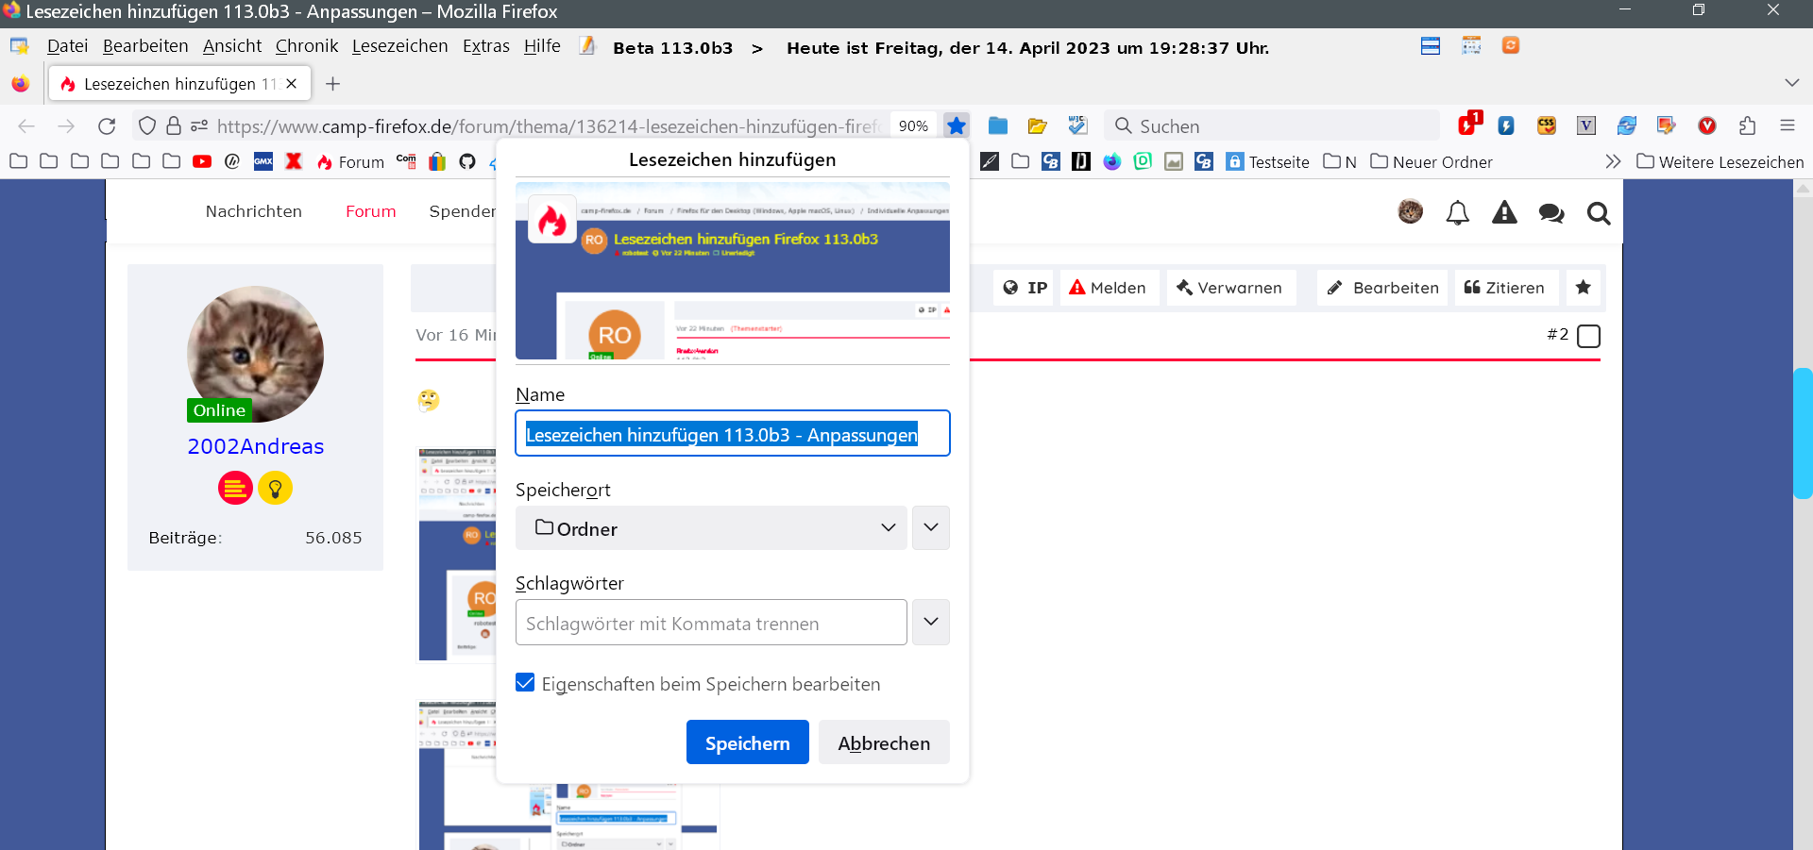This screenshot has height=850, width=1813.
Task: Expand the Schlagwörter tag list arrow
Action: click(931, 622)
